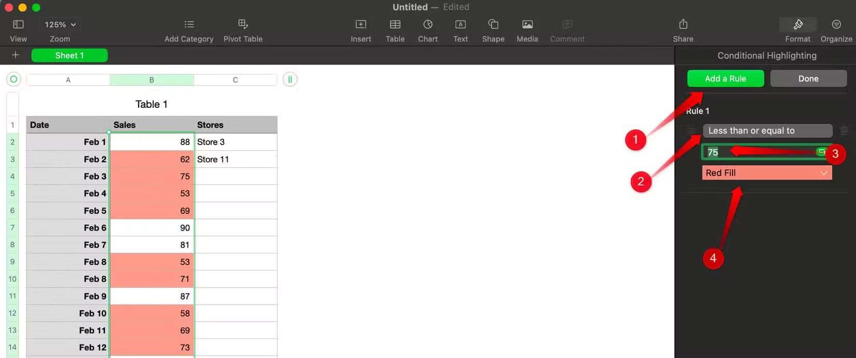Open the 'Less than or equal to' dropdown

click(x=768, y=131)
